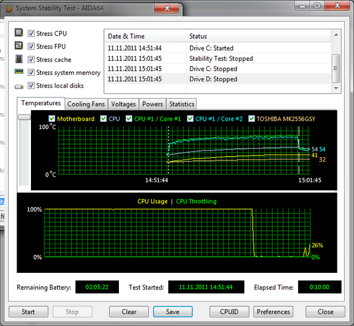Screen dimensions: 354x326
Task: Click the FPU icon beside Stress FPU
Action: click(19, 46)
